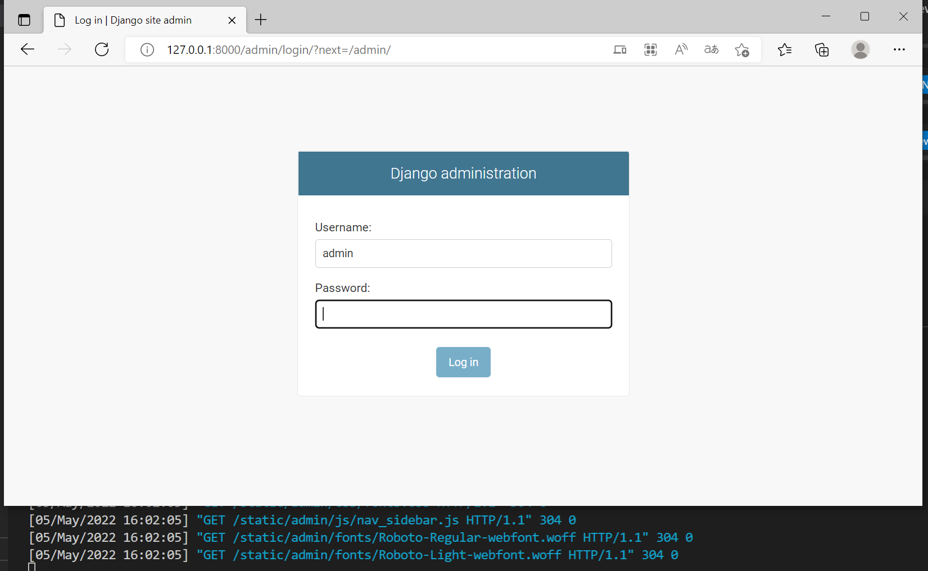The image size is (928, 571).
Task: Click the Username field containing admin
Action: (464, 253)
